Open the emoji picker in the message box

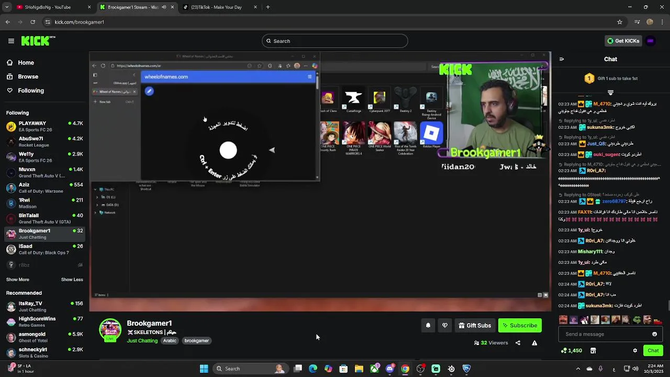pyautogui.click(x=654, y=334)
